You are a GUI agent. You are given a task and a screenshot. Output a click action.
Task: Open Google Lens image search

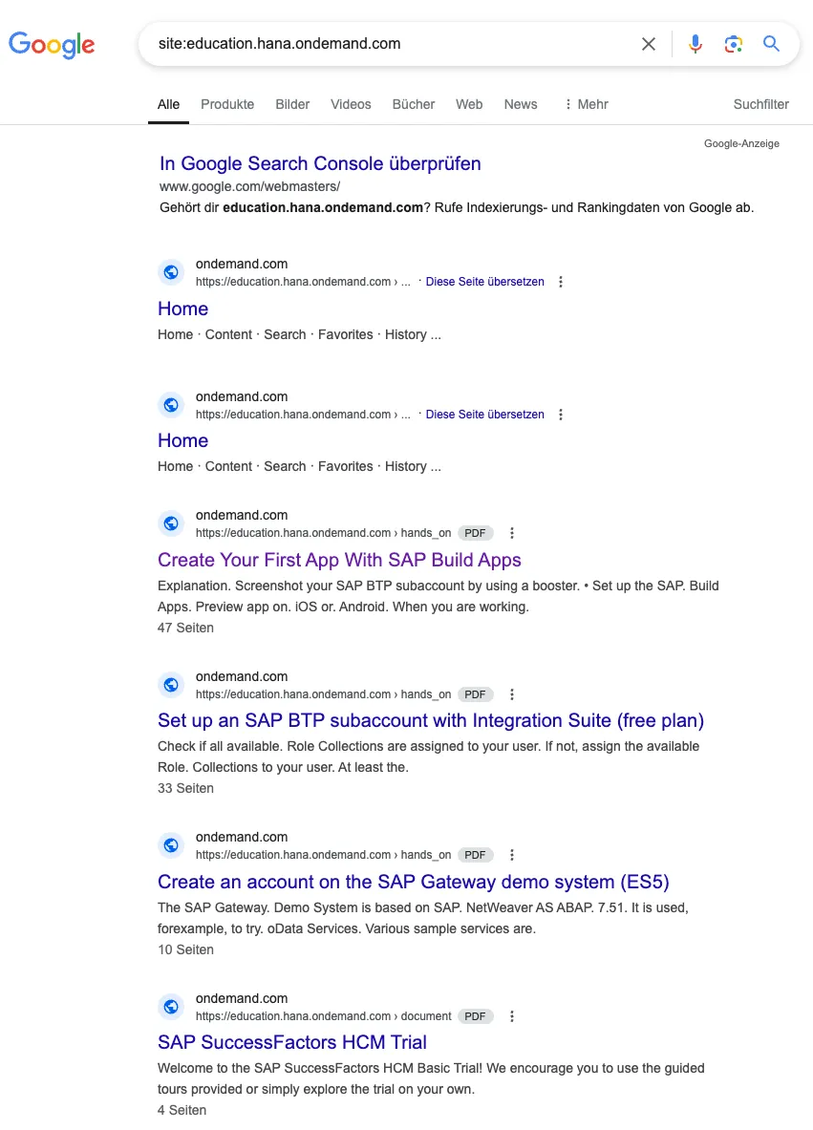tap(733, 44)
